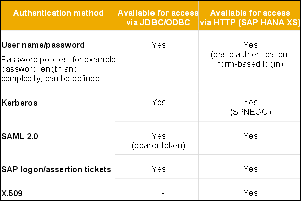301x201 pixels.
Task: Select Kerberos JDBC/ODBC Yes cell
Action: point(158,102)
